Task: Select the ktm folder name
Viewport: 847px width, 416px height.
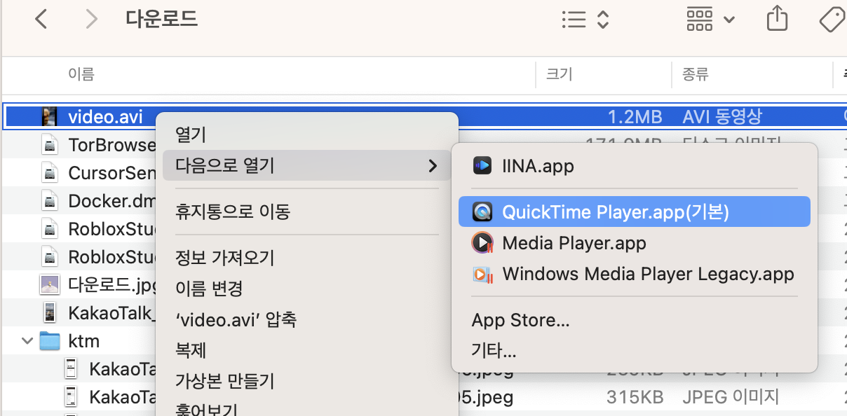Action: [84, 341]
